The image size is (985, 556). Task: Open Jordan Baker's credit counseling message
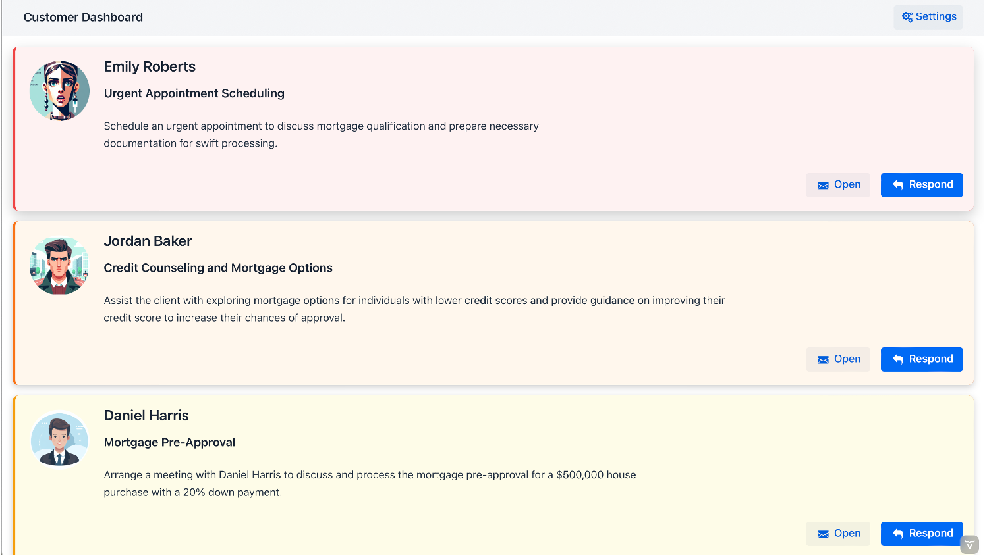(838, 359)
